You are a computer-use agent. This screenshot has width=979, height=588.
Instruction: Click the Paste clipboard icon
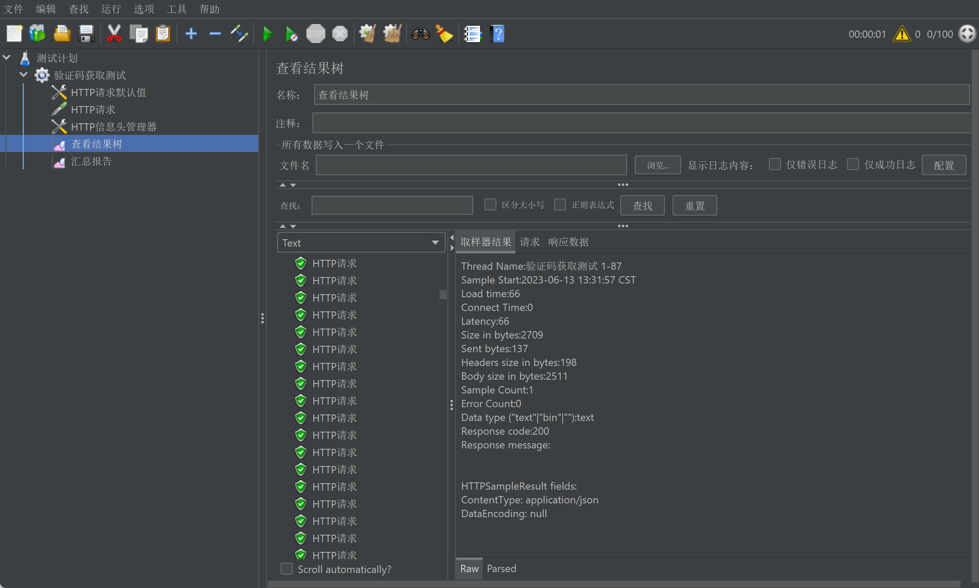click(x=163, y=34)
